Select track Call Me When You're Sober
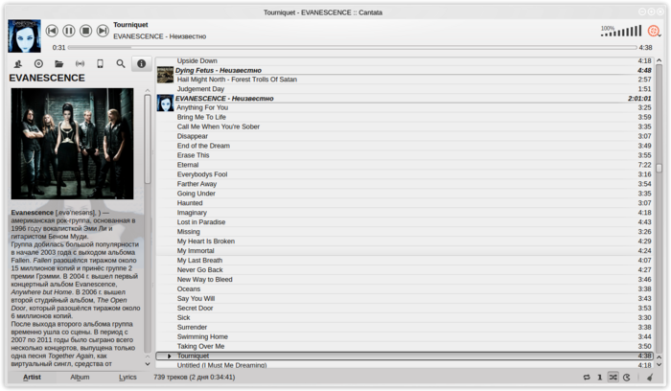This screenshot has width=671, height=391. pyautogui.click(x=405, y=126)
